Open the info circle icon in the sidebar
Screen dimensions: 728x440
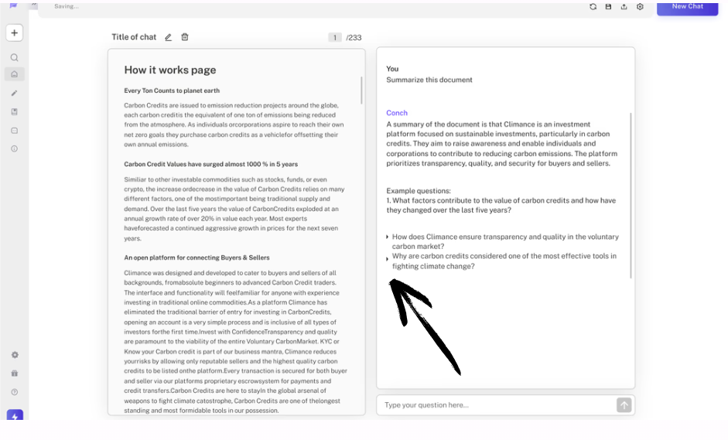[x=15, y=149]
